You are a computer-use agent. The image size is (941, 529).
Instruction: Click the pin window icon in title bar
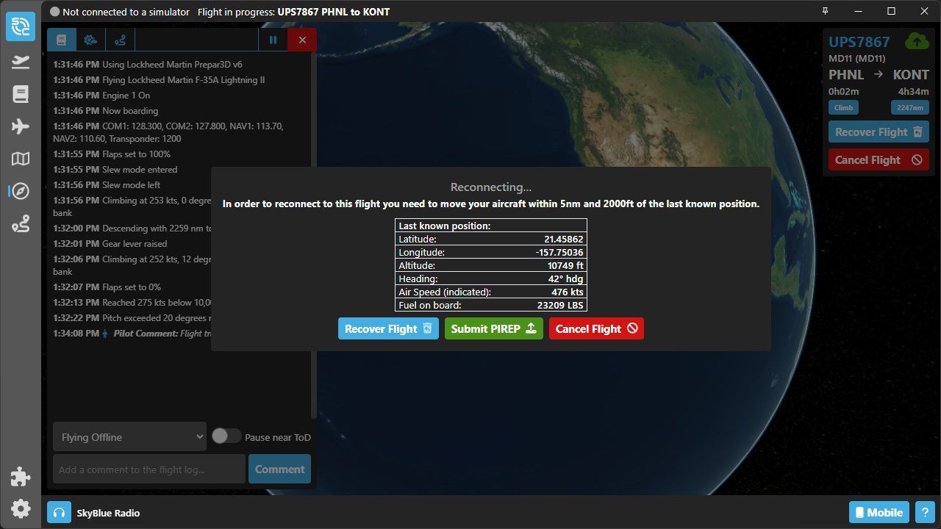click(x=825, y=11)
